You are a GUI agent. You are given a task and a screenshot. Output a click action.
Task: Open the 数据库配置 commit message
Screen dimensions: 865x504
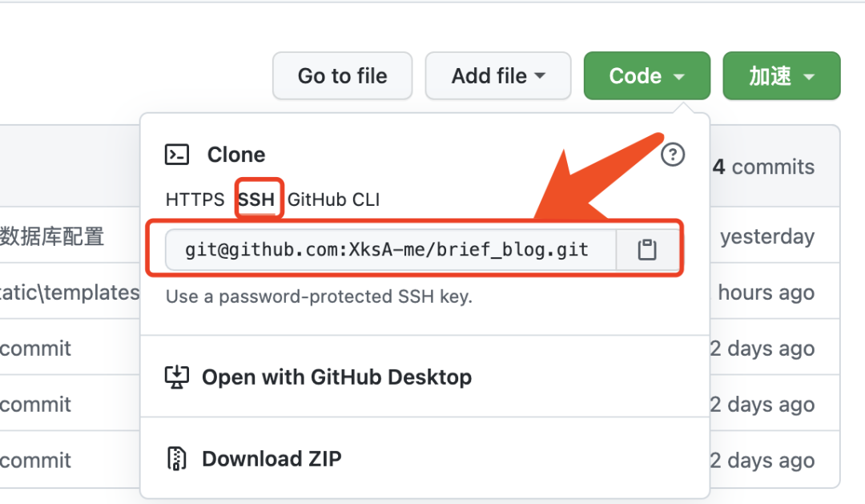(52, 236)
